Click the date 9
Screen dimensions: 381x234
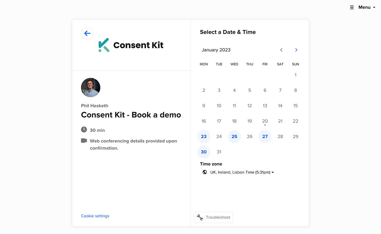click(204, 106)
